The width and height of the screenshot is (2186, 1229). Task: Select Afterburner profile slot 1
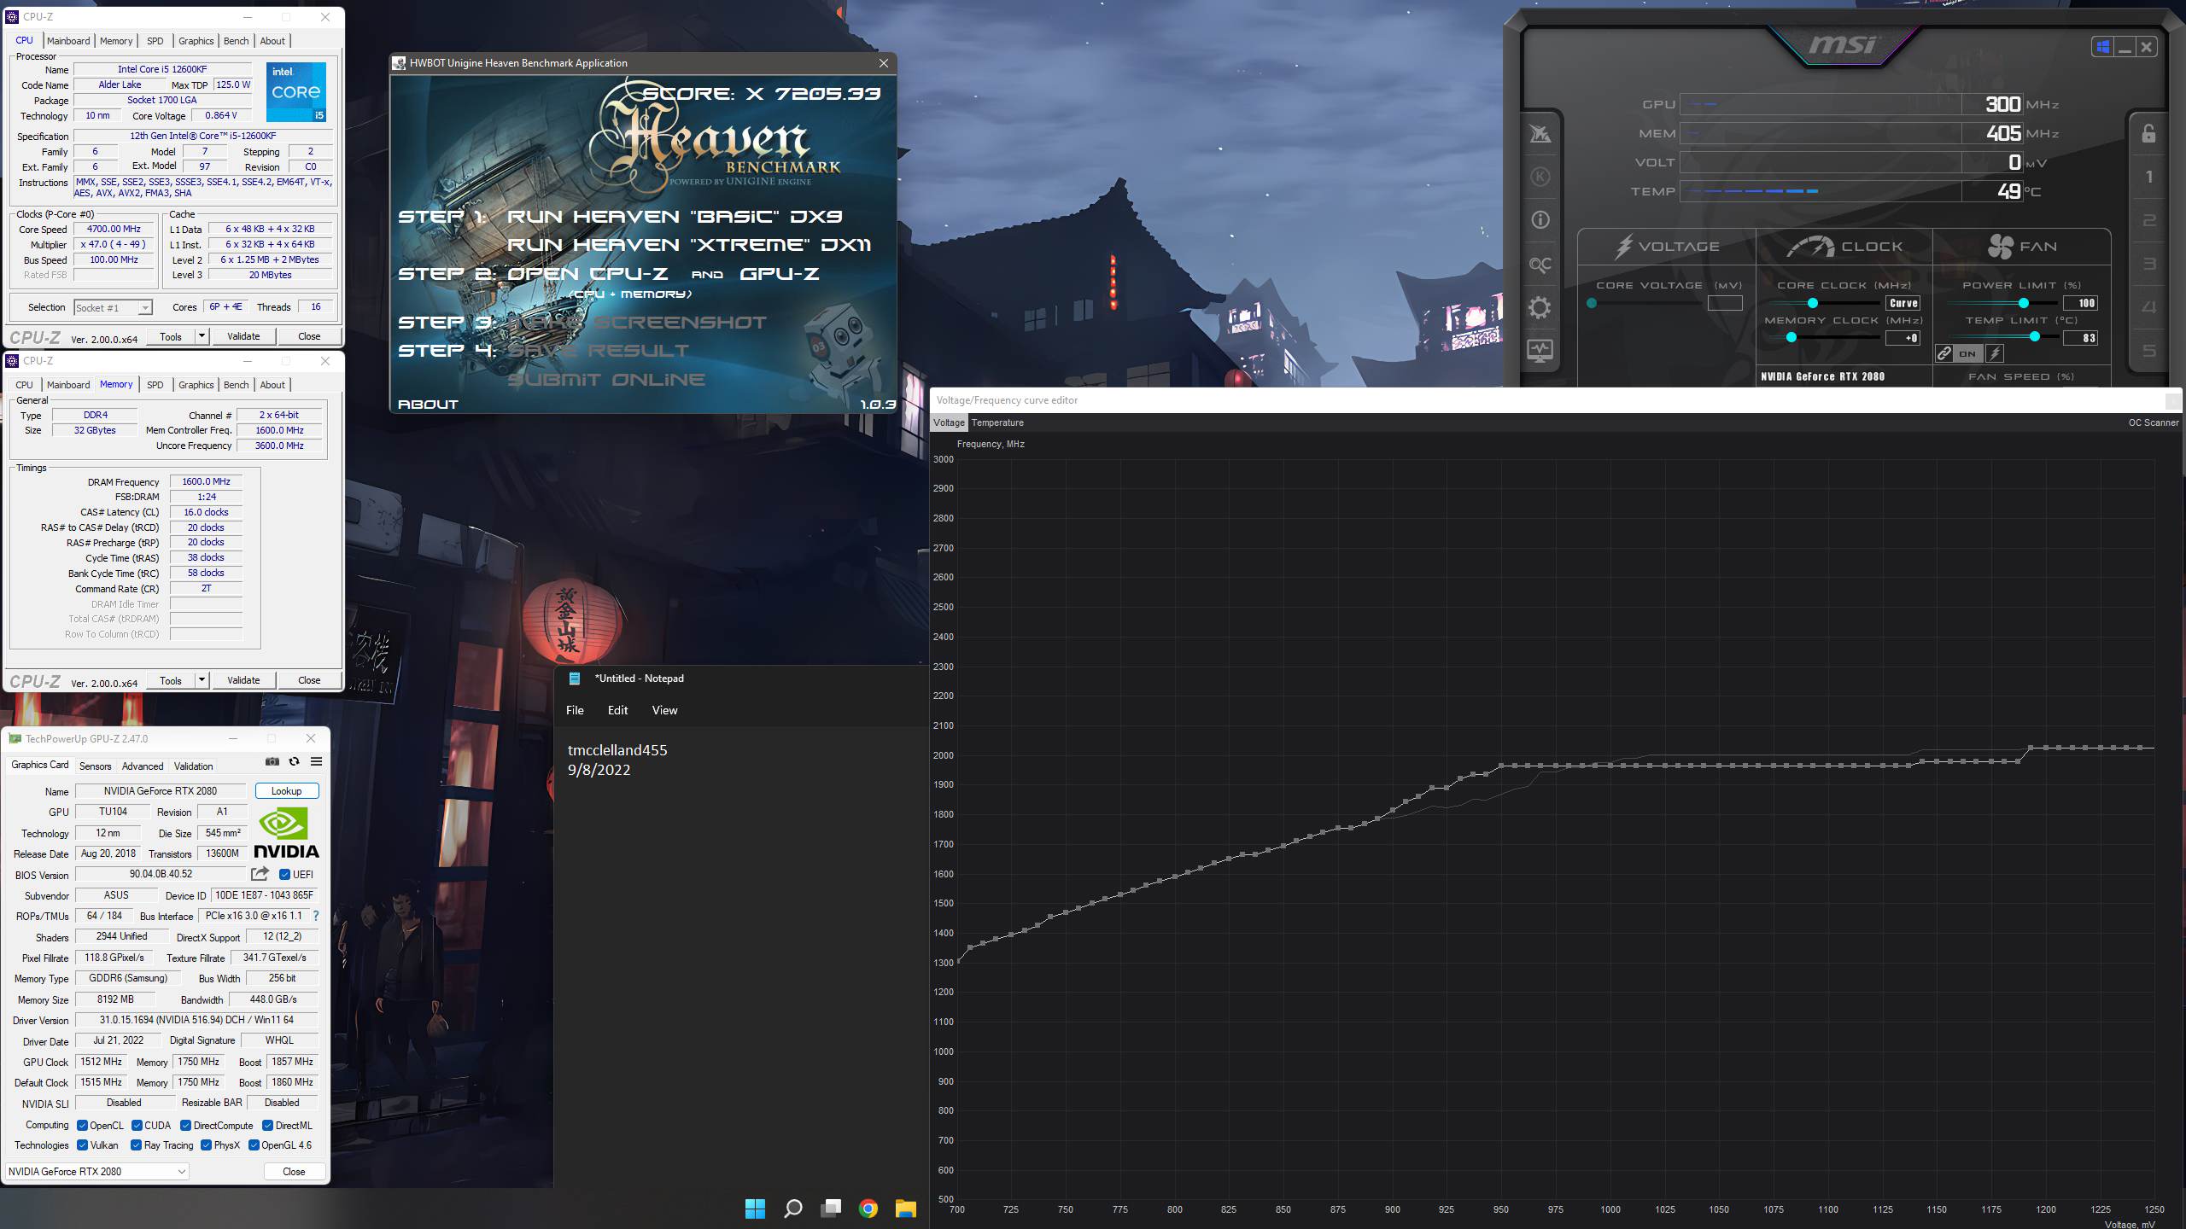coord(2149,178)
